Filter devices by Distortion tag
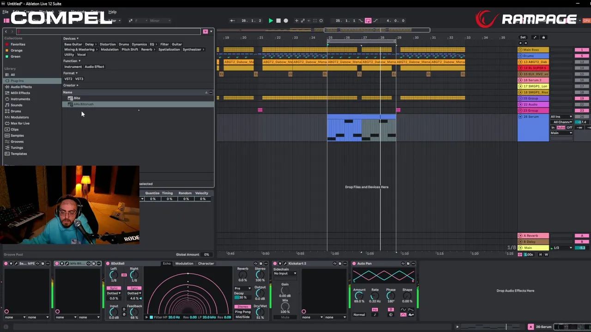Screen dimensions: 591x332 (x=108, y=44)
